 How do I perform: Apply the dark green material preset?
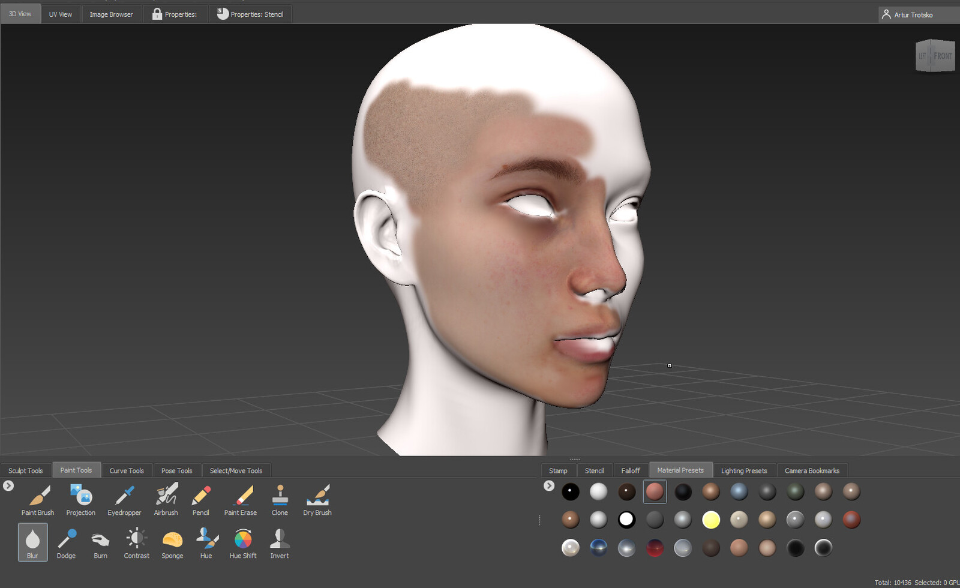[796, 491]
